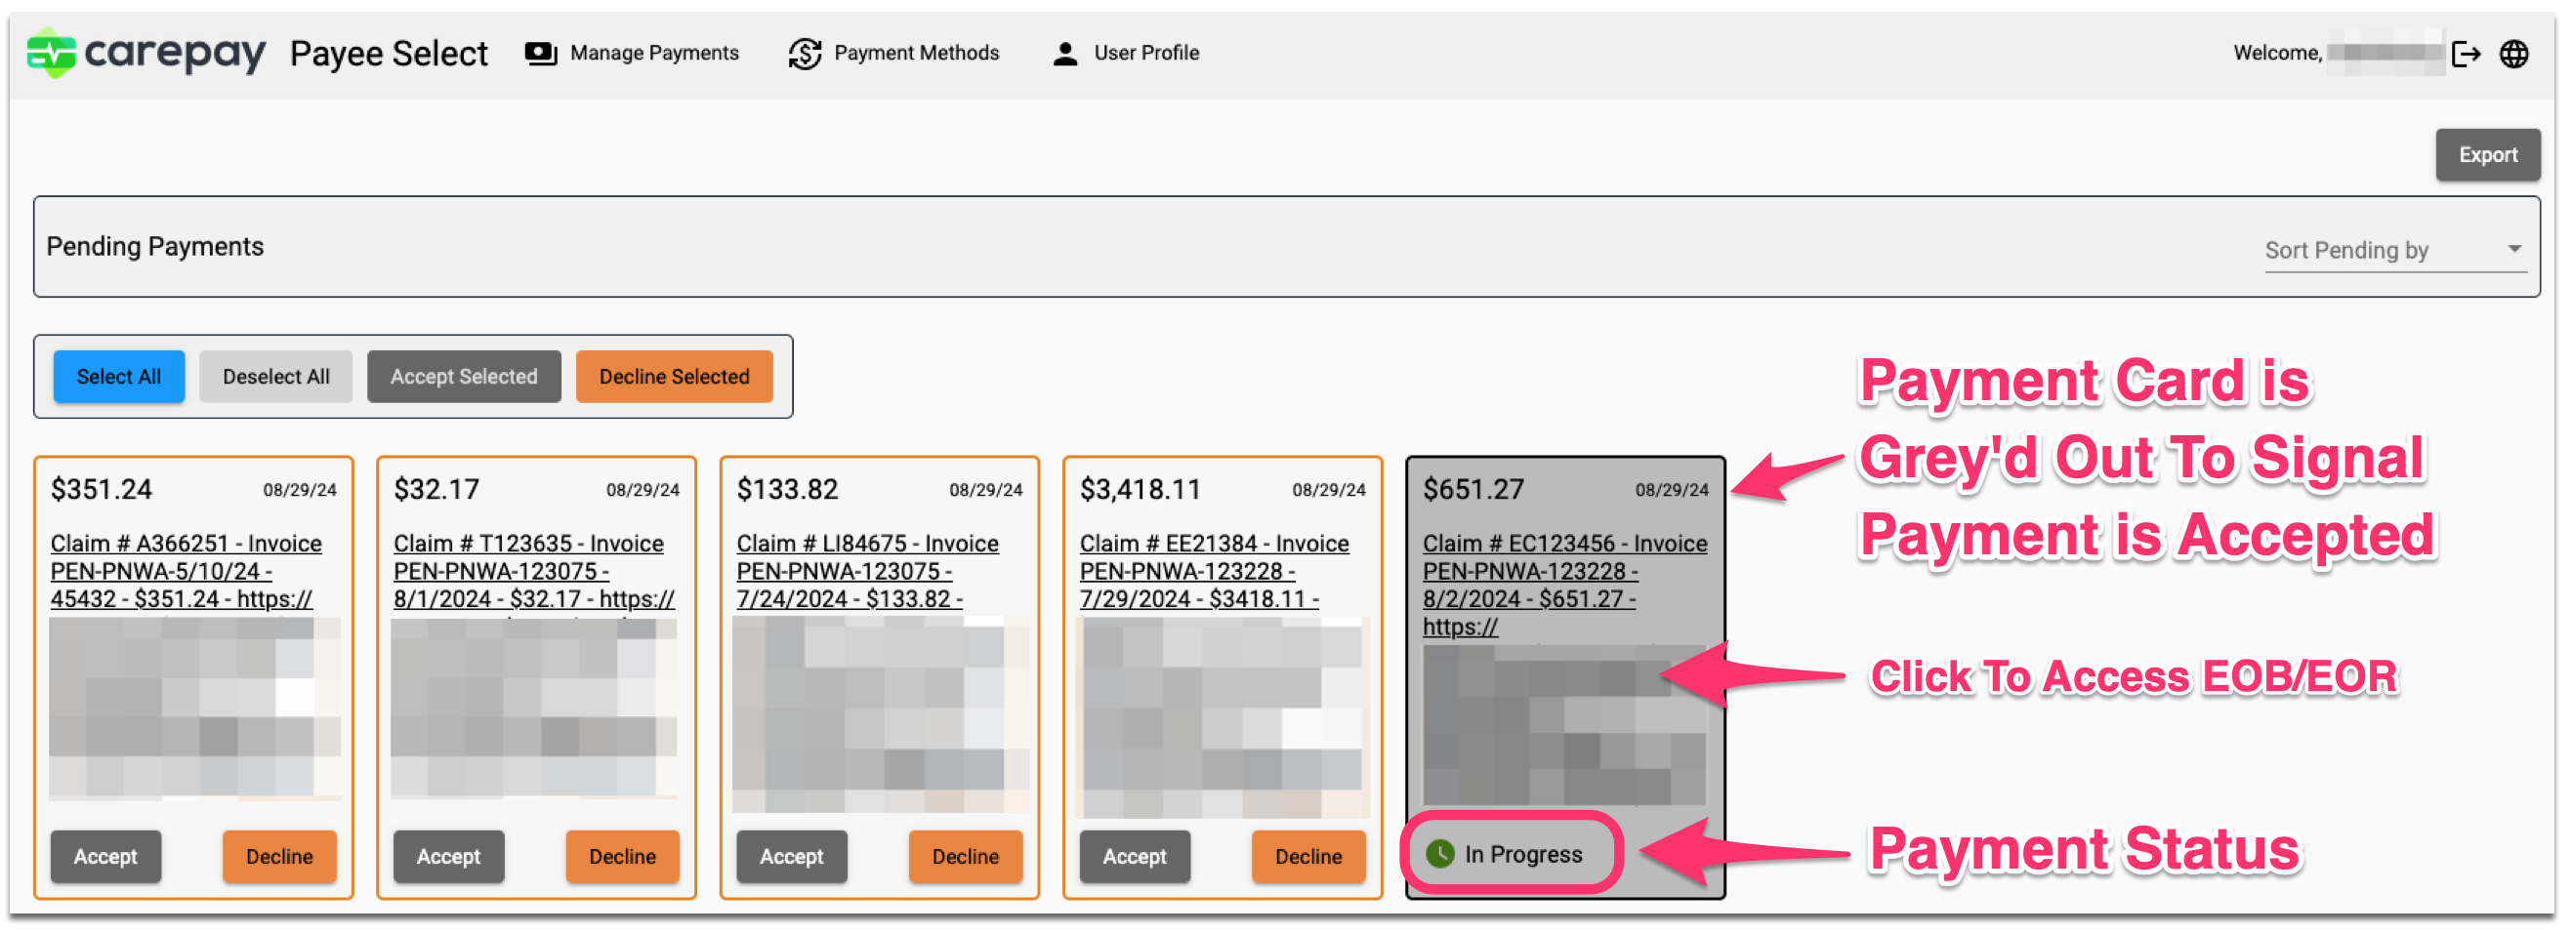Click the CarePay heart logo icon

pyautogui.click(x=51, y=53)
